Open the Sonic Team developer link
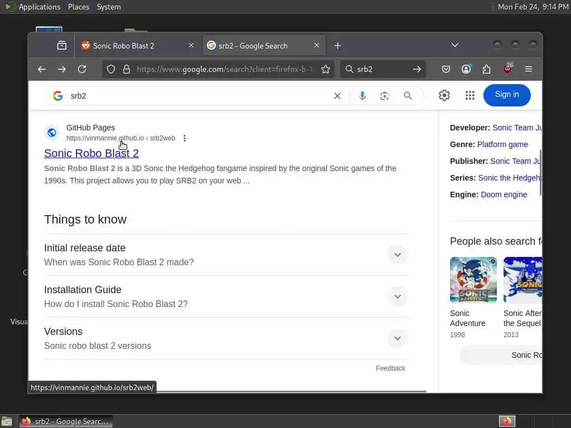Screen dimensions: 571x428 517,128
